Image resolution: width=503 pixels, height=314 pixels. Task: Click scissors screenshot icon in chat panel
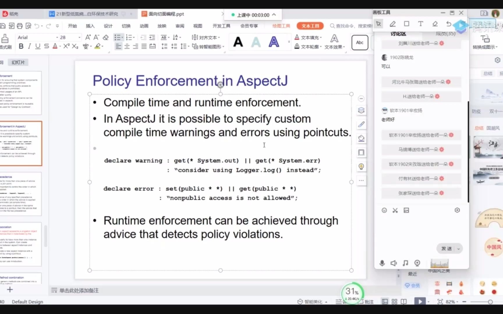pyautogui.click(x=395, y=210)
